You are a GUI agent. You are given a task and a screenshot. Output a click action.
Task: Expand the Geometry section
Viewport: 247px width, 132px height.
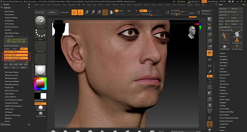pos(223,56)
